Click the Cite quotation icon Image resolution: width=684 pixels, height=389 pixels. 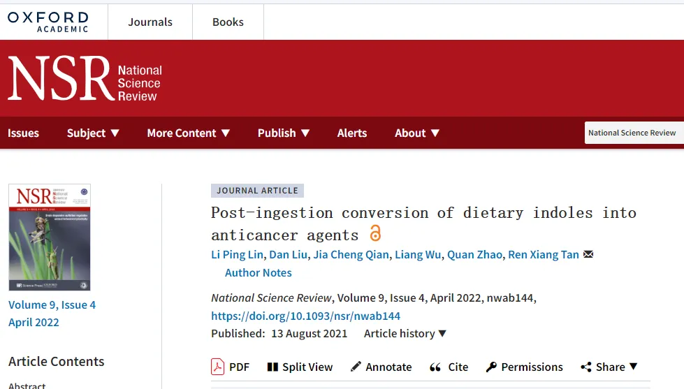[435, 367]
